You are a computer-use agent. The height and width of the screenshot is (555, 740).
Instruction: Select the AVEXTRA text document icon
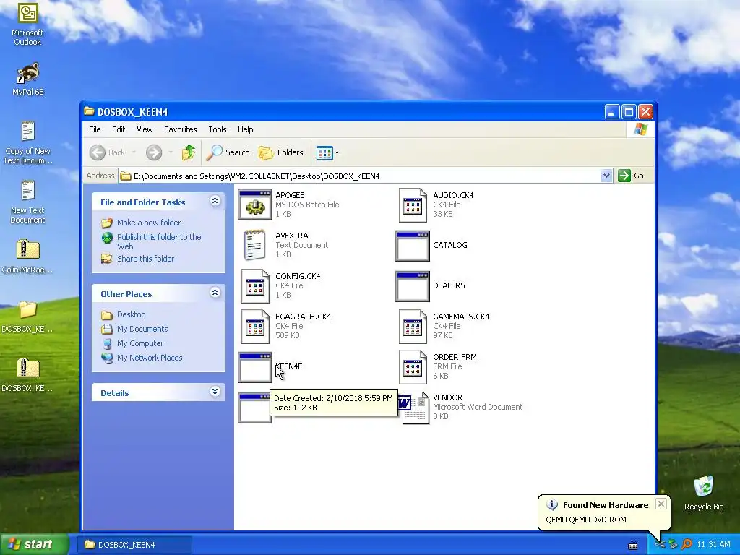click(x=255, y=246)
